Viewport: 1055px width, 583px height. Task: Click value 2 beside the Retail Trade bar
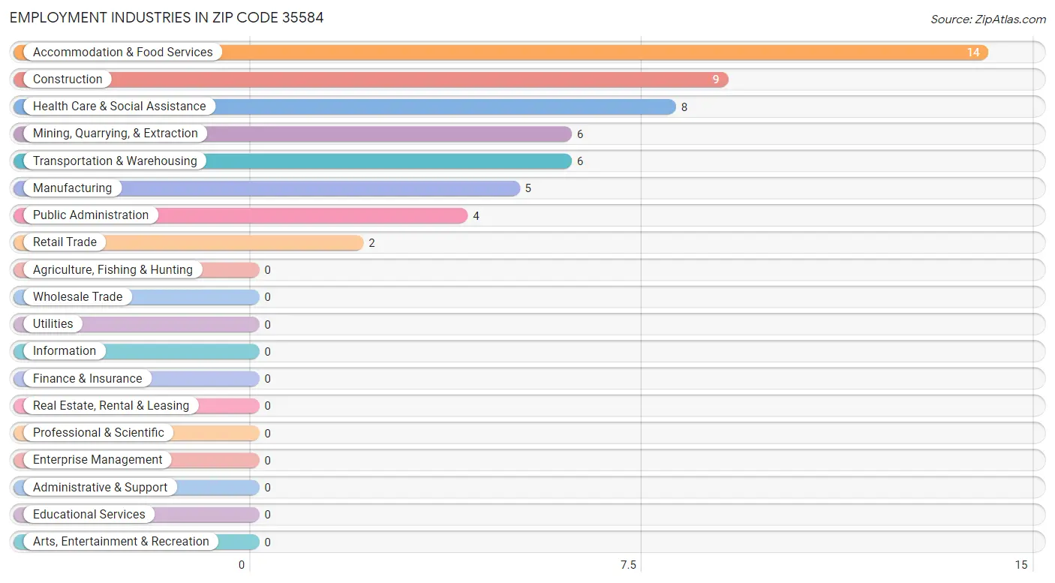point(371,243)
